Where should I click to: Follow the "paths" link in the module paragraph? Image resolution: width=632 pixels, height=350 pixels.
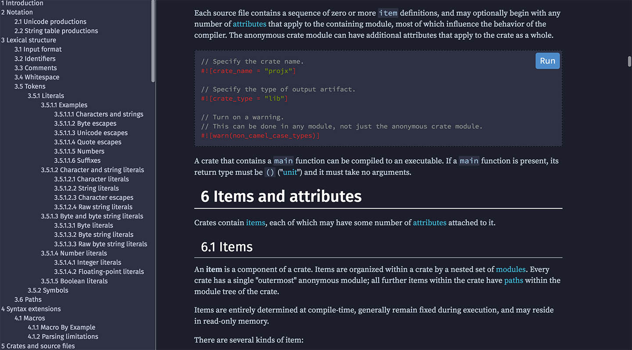tap(513, 280)
